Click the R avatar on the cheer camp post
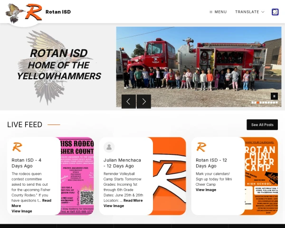Image resolution: width=285 pixels, height=228 pixels. pos(201,147)
